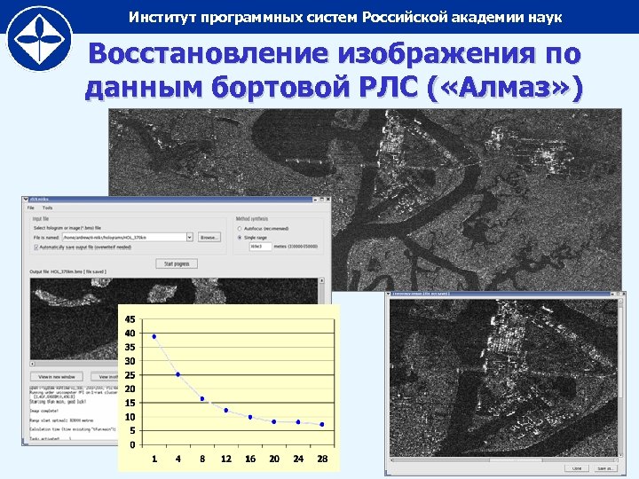This screenshot has width=639, height=479.
Task: Click the chart data point at x-value 28
Action: click(322, 424)
